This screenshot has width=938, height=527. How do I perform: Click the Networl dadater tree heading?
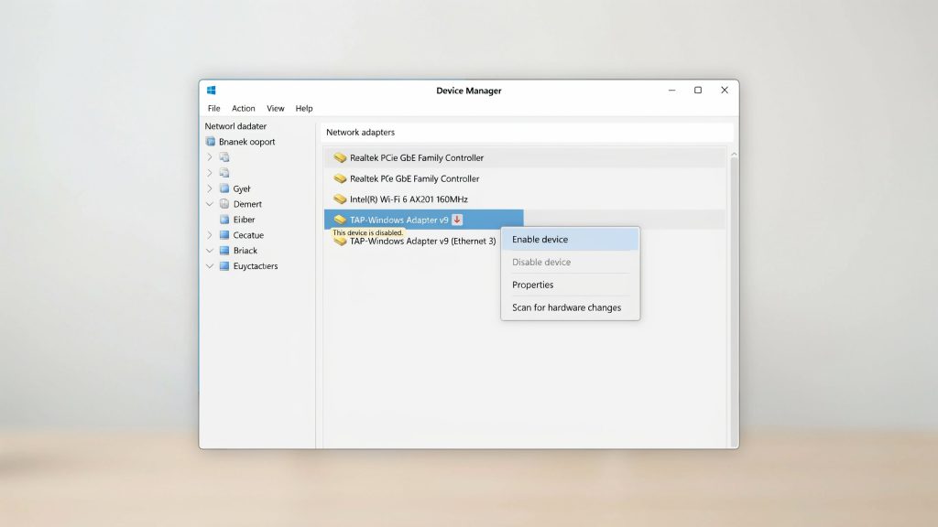point(235,126)
